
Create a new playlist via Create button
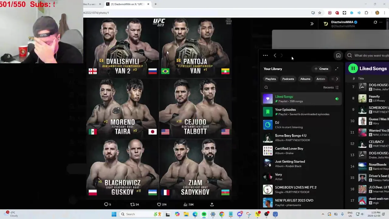(321, 69)
